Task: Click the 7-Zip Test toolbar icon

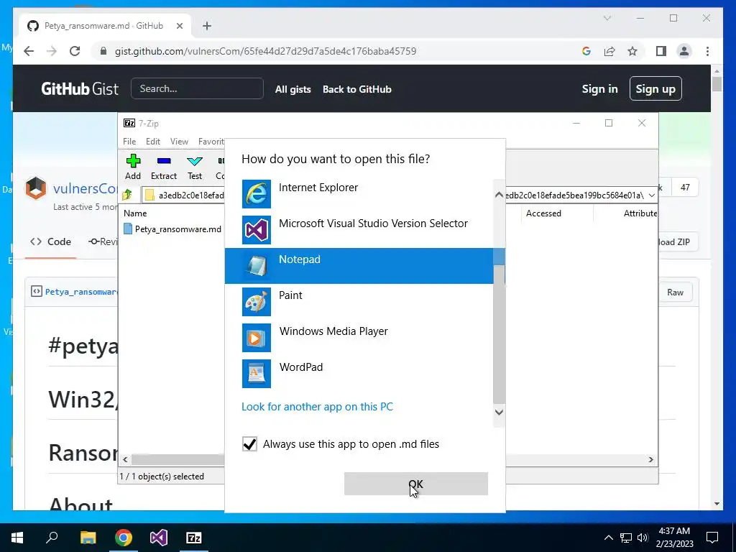Action: (x=195, y=167)
